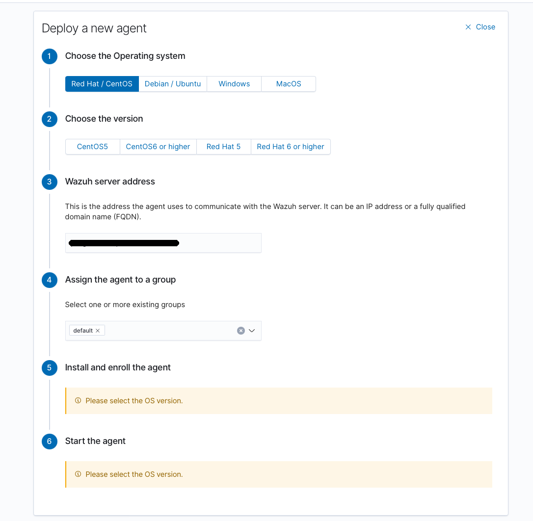
Task: Click the warning banner under Start the agent
Action: (279, 474)
